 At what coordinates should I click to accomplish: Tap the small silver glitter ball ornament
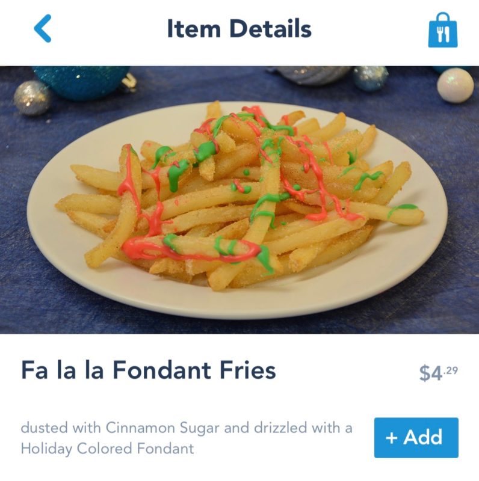(x=32, y=98)
